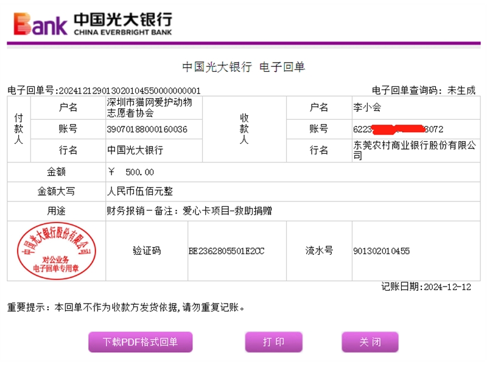Select payer account number 39070188000160036
The width and height of the screenshot is (487, 365).
(x=147, y=129)
